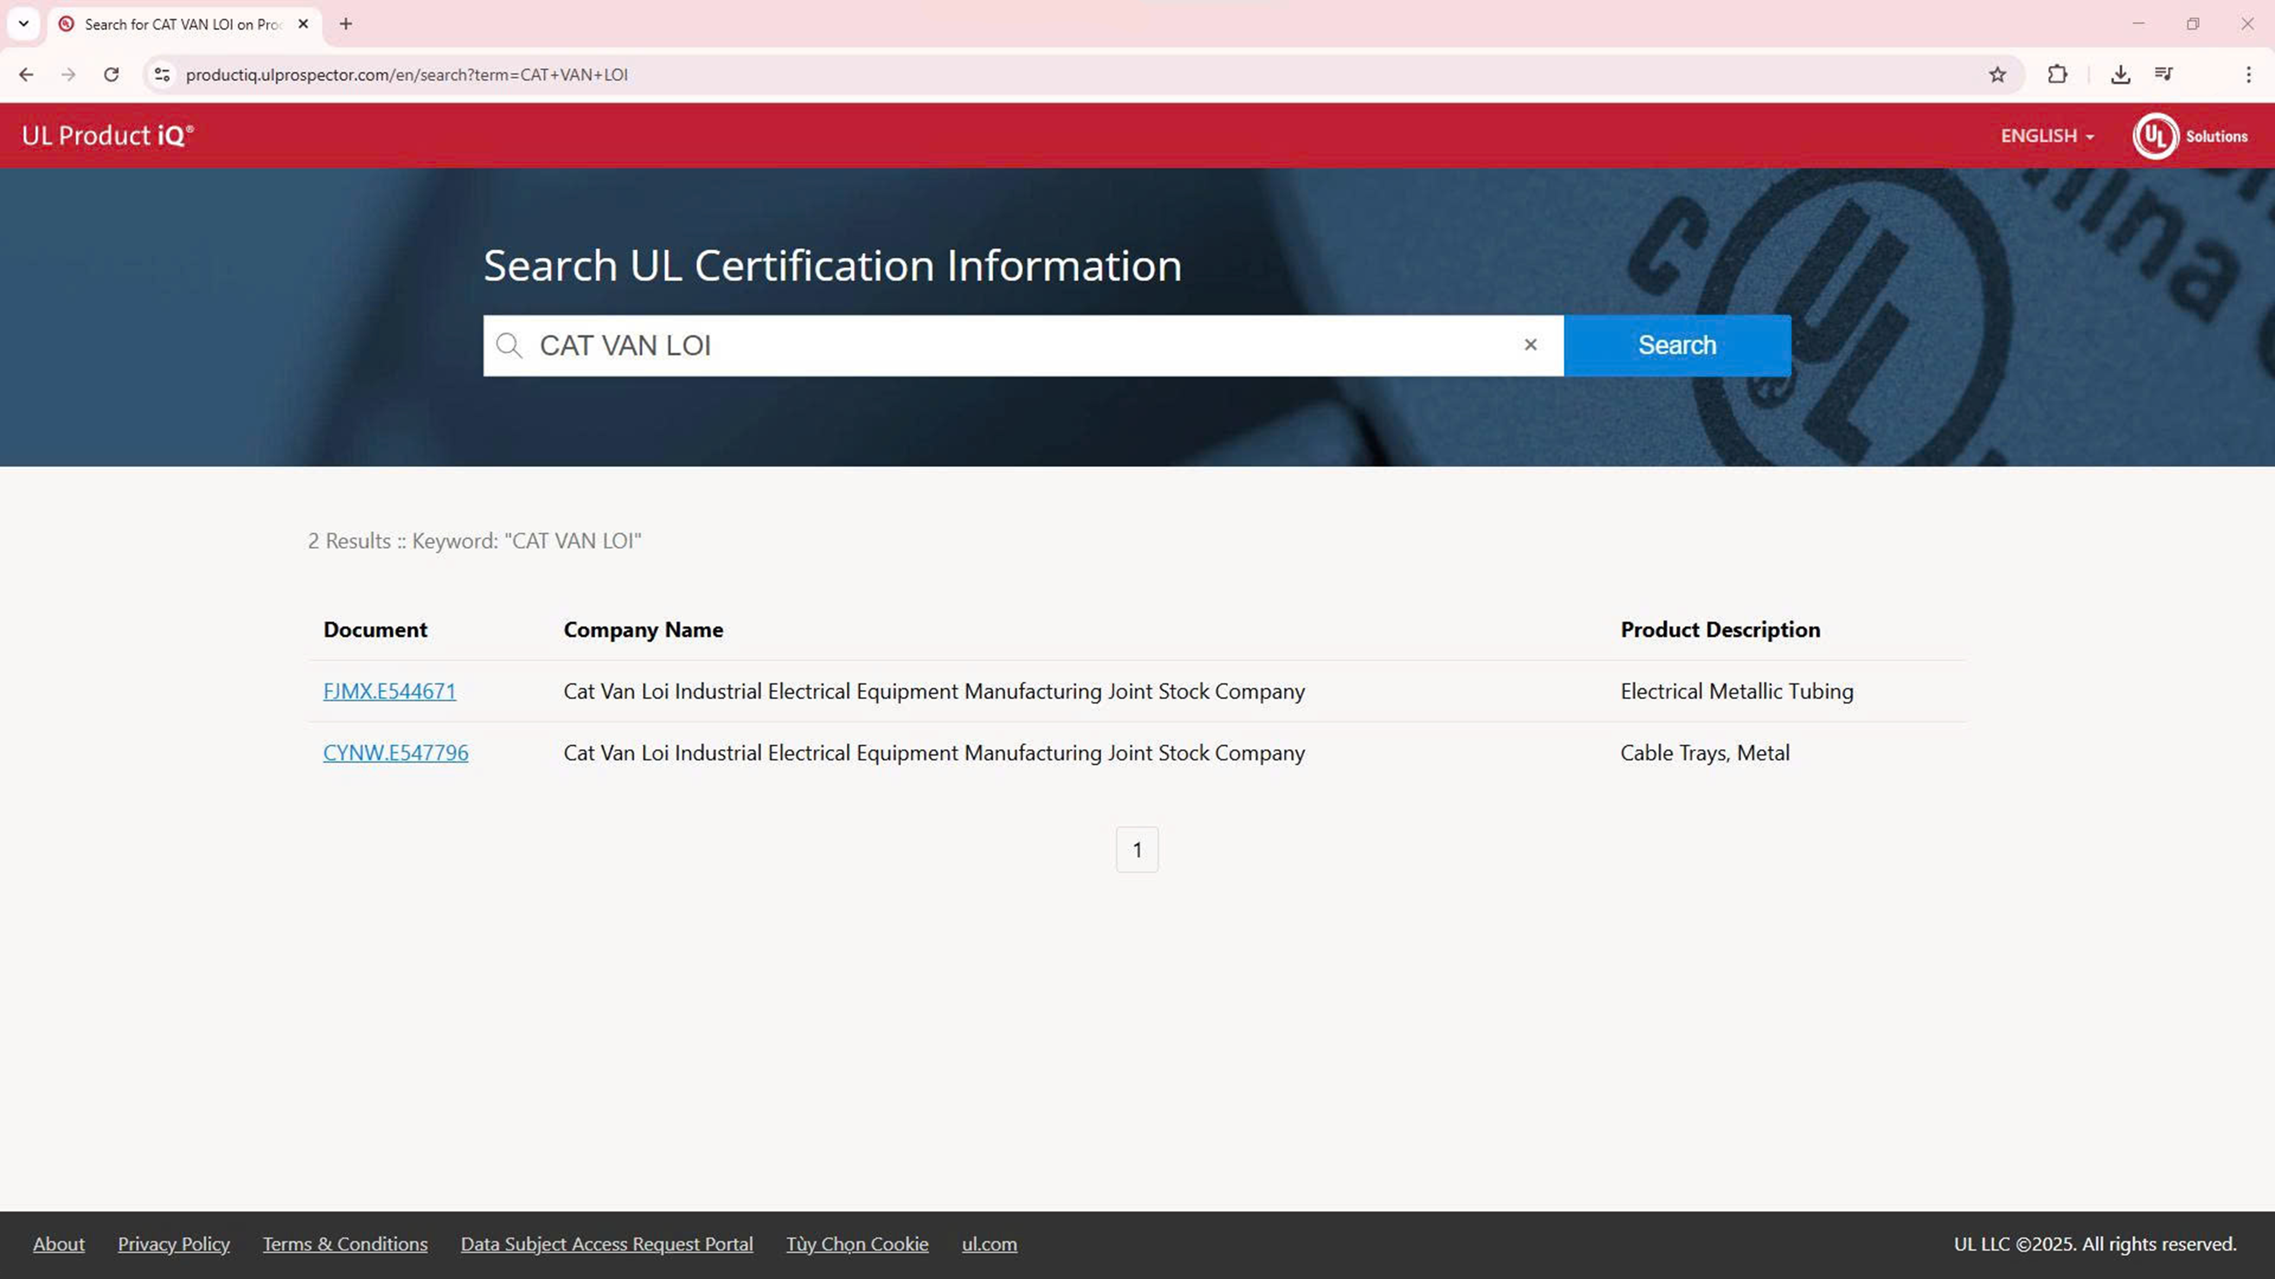
Task: Clear the search field with the X icon
Action: pyautogui.click(x=1530, y=345)
